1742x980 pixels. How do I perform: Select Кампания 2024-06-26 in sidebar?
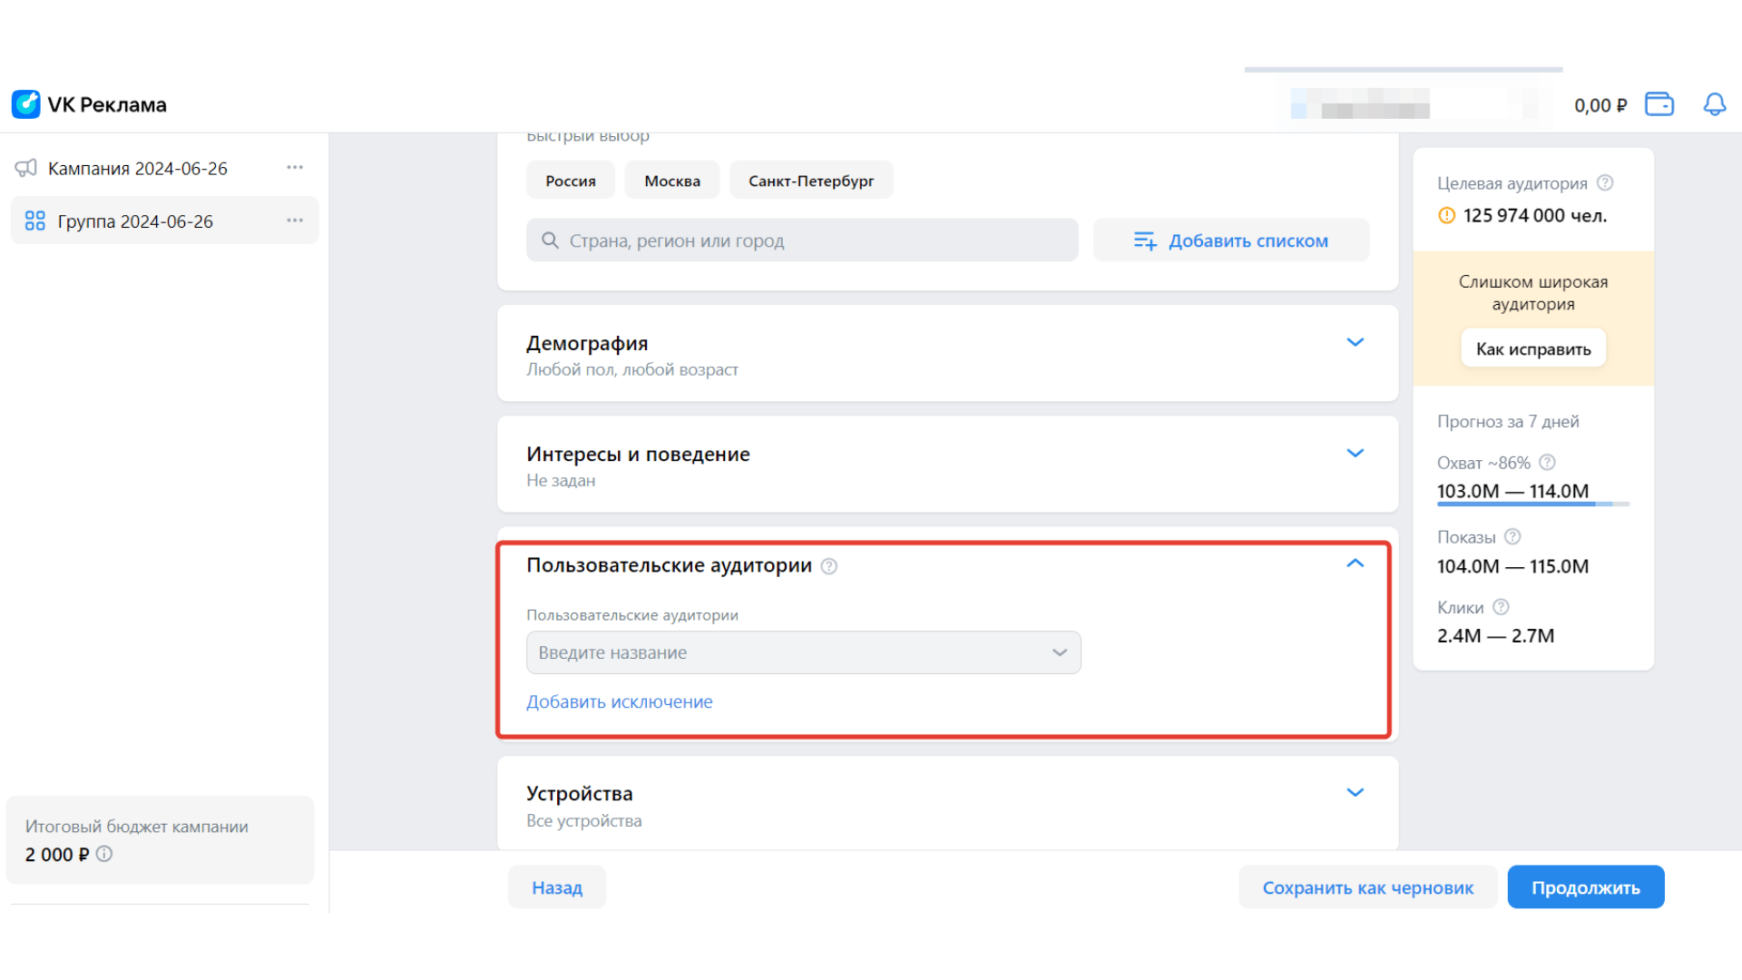pos(138,169)
